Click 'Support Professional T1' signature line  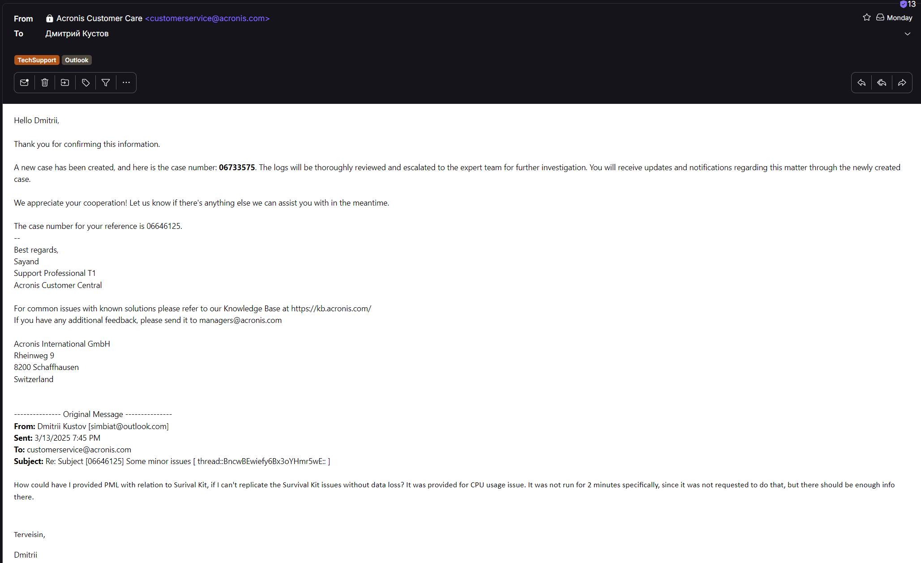pos(55,273)
